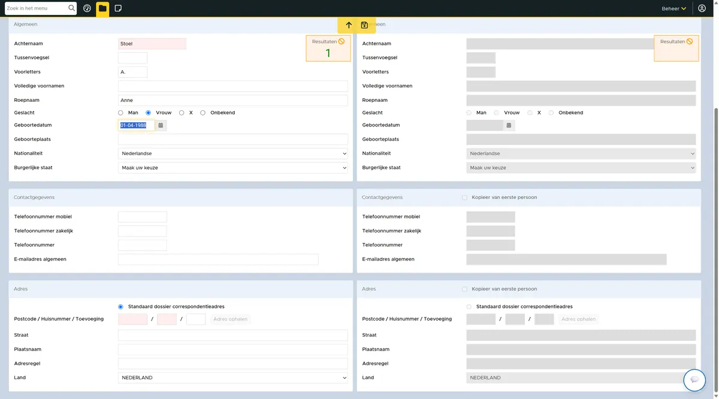This screenshot has width=719, height=399.
Task: Select Vrouw as first person's Geslacht
Action: pos(148,113)
